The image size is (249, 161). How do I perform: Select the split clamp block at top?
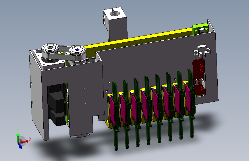(116, 24)
